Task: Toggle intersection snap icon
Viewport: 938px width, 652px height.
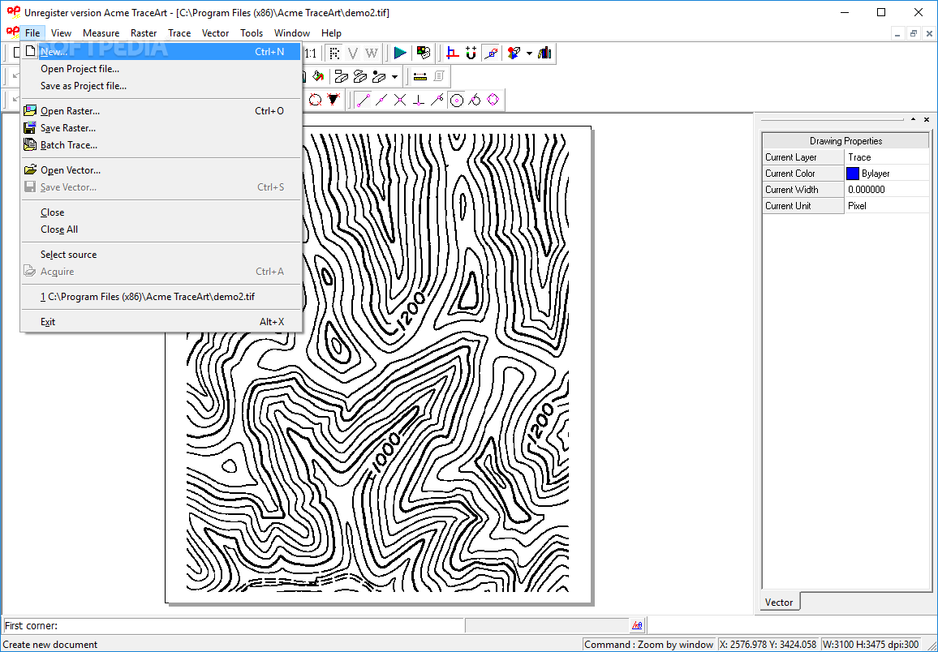Action: pyautogui.click(x=399, y=100)
